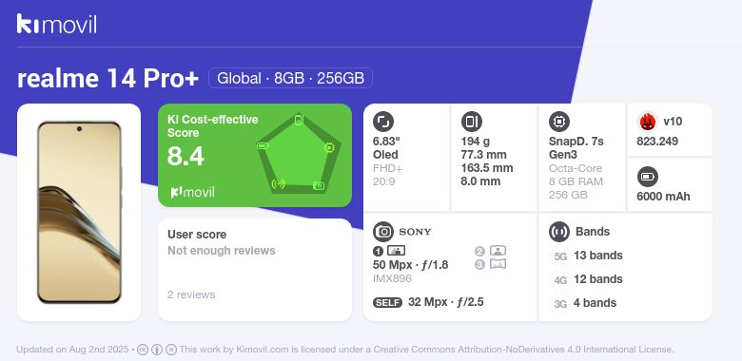
Task: Click the Global 8GB 256GB variant badge
Action: (290, 78)
